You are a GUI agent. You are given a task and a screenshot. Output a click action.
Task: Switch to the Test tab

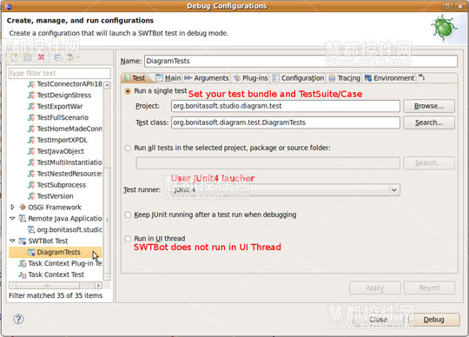tap(135, 78)
